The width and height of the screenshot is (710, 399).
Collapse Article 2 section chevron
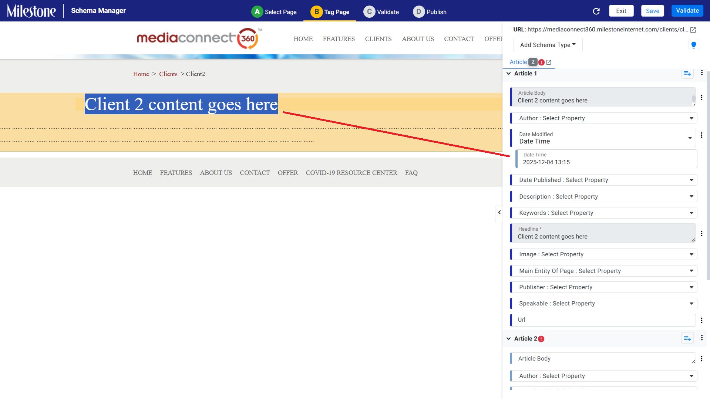click(508, 339)
